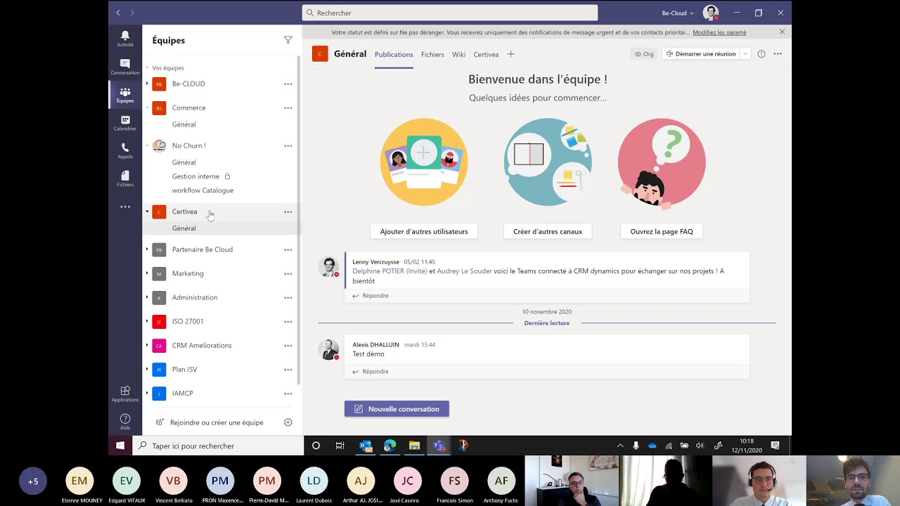This screenshot has height=506, width=900.
Task: Open File Explorer from the taskbar
Action: (x=414, y=446)
